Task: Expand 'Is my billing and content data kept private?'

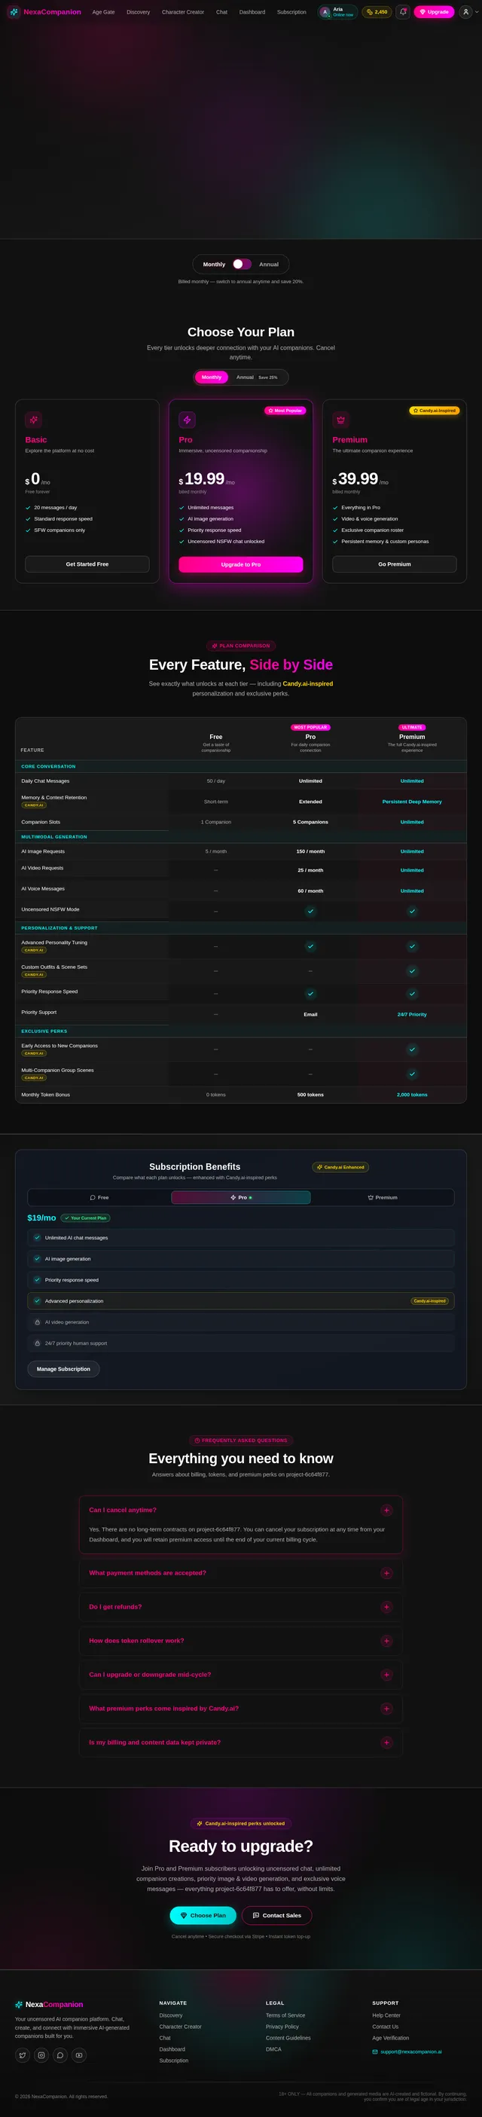Action: click(240, 1743)
